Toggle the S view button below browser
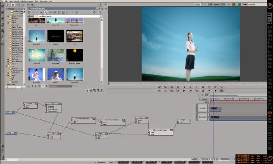This screenshot has width=273, height=164. 46,86
